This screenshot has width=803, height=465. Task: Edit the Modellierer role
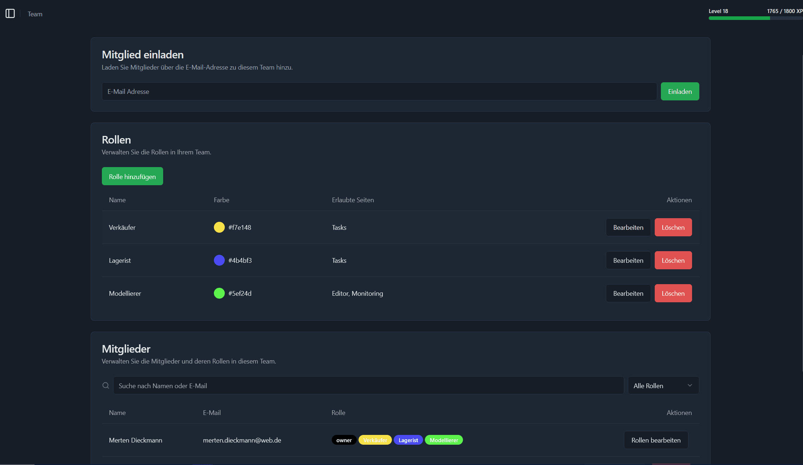click(628, 293)
